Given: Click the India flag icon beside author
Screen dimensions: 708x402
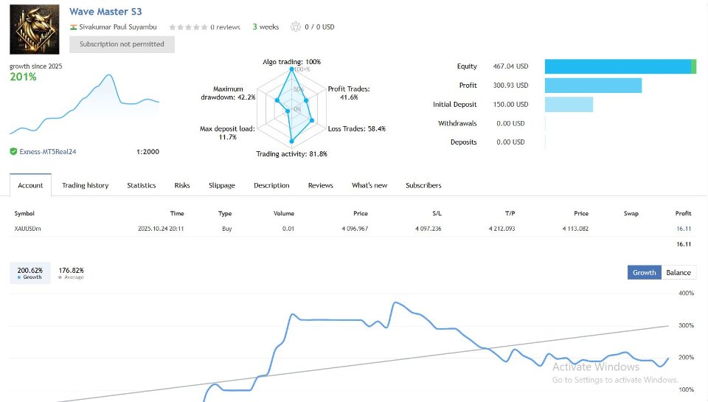Looking at the screenshot, I should tap(74, 27).
